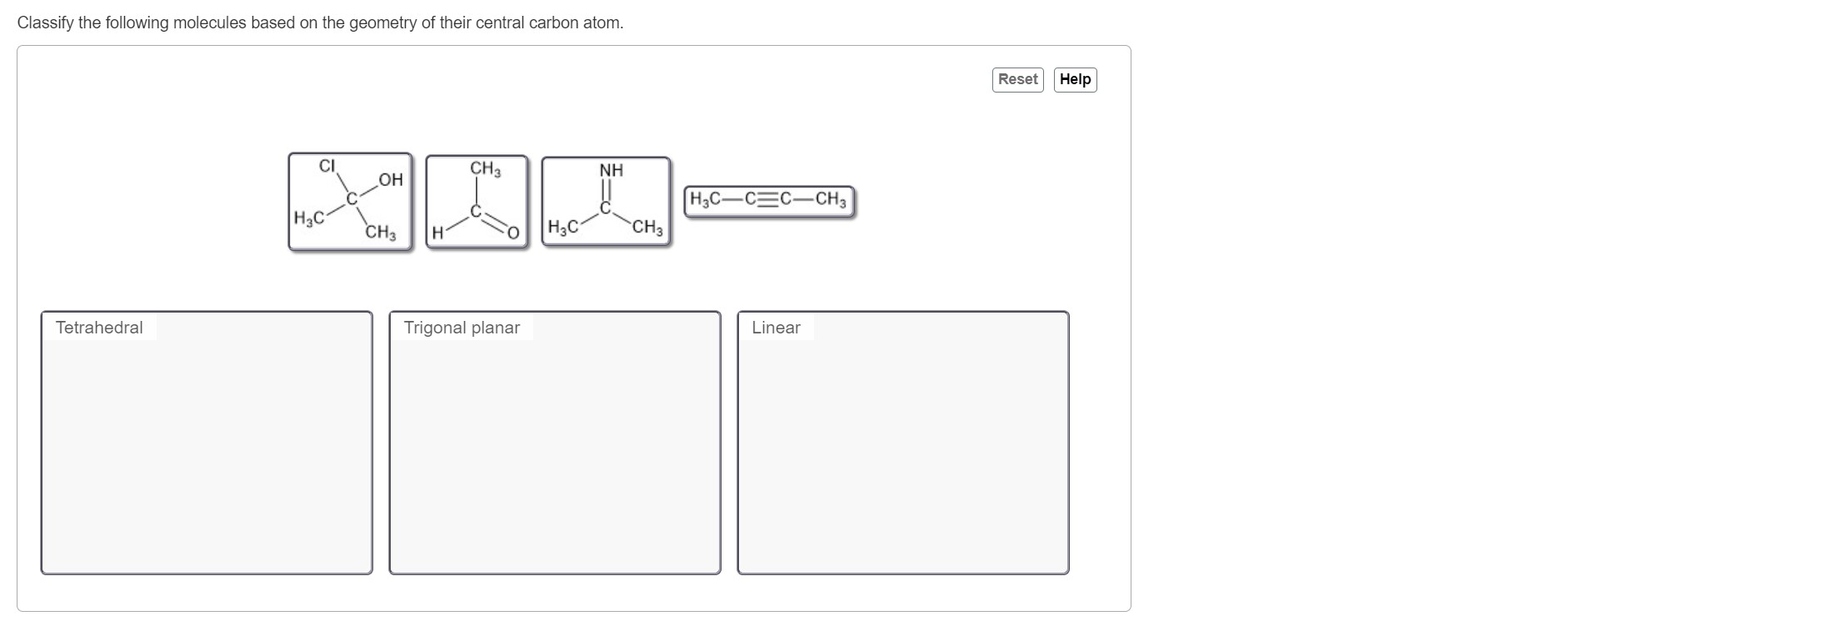Select the Linear category box
Viewport: 1838px width, 621px height.
902,442
